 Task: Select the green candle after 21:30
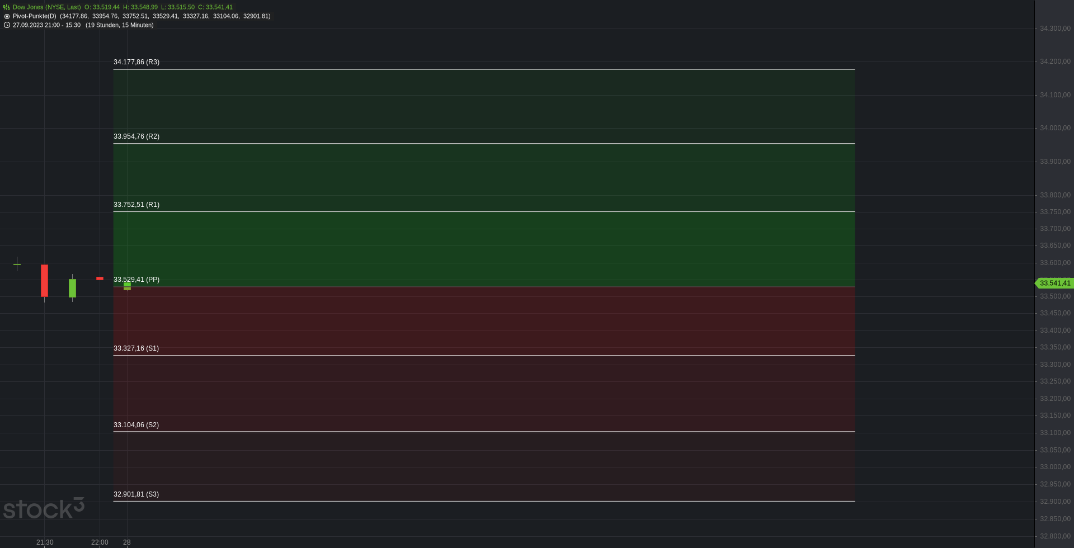click(x=72, y=288)
